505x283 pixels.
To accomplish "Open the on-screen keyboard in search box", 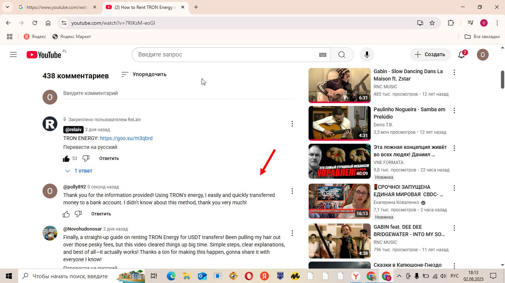I will click(323, 55).
